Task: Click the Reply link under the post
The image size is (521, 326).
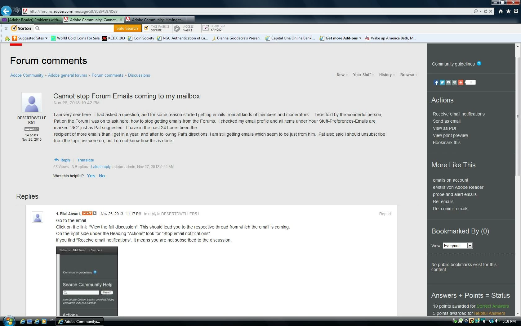Action: coord(62,160)
